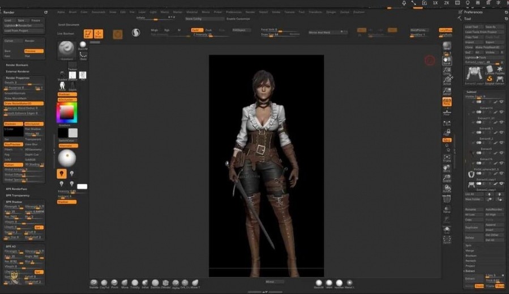Pick a hue in the color picker square
The width and height of the screenshot is (509, 294).
[67, 113]
